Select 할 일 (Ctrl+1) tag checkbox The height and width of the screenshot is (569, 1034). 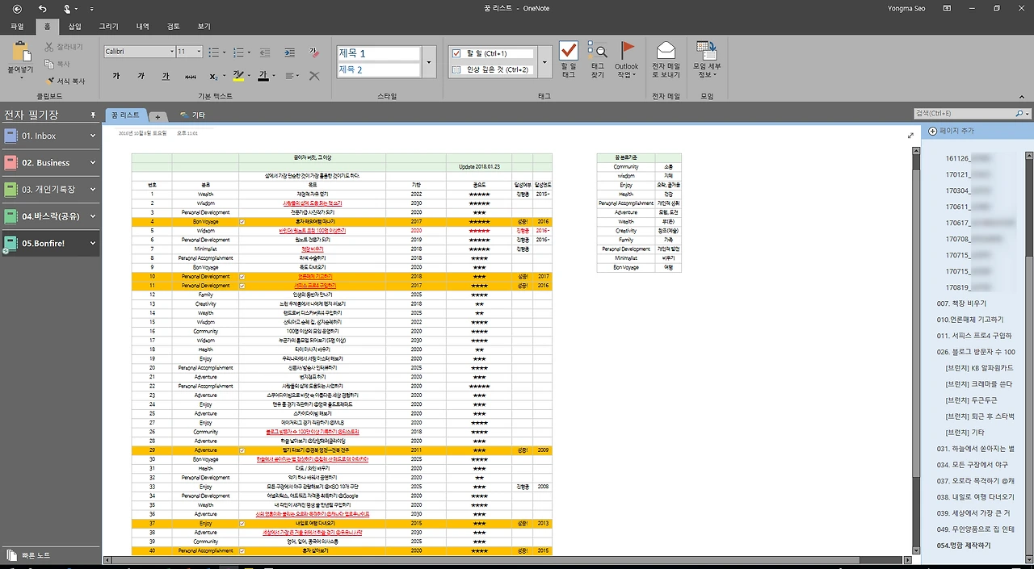[x=457, y=53]
